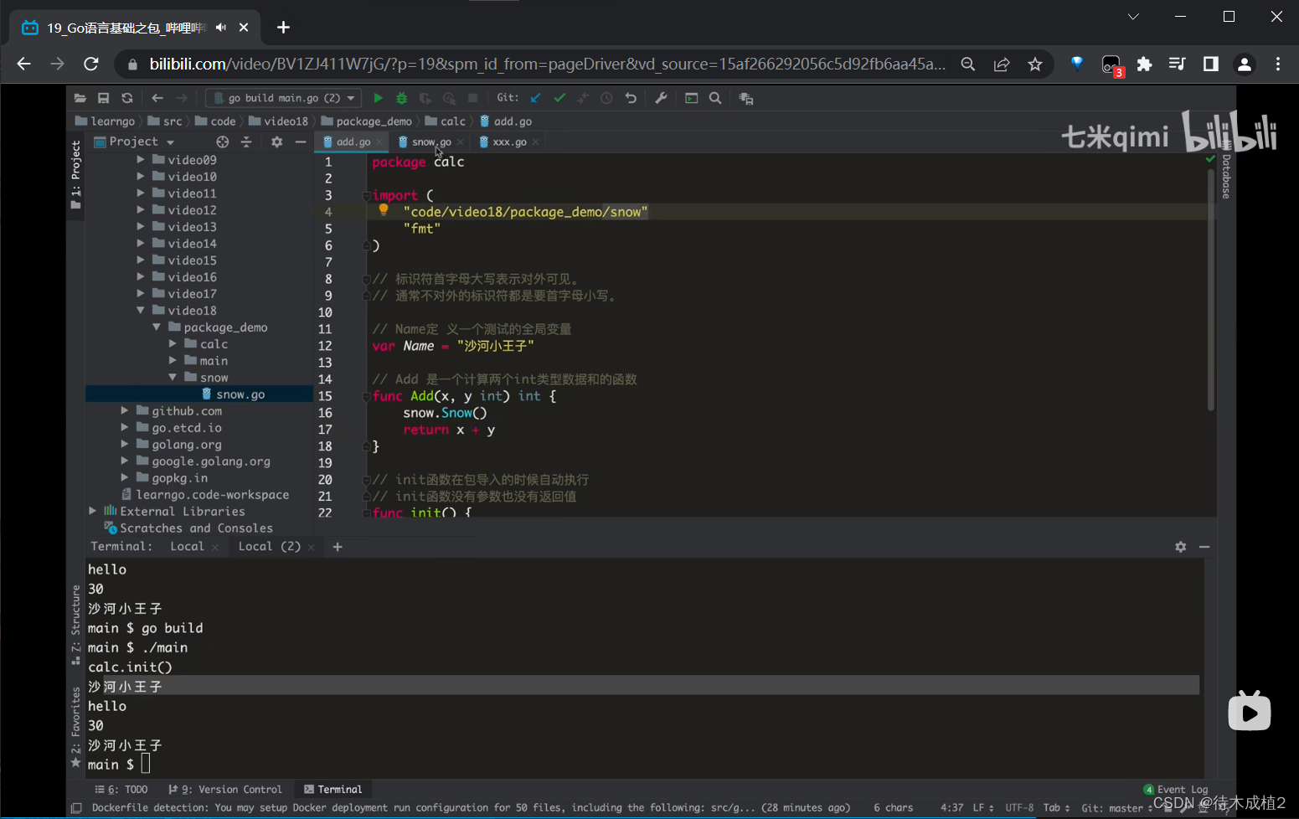Open the bilibili play button overlay
Image resolution: width=1299 pixels, height=819 pixels.
(1250, 711)
